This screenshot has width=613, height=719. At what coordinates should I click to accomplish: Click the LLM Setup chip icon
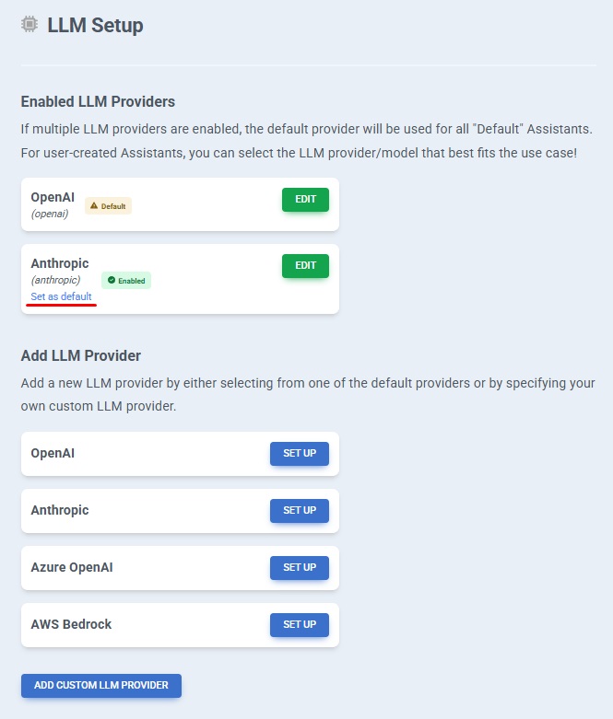click(x=29, y=24)
